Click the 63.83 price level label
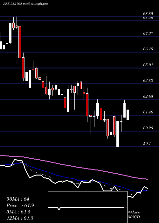159x223 pixels. [x=148, y=81]
